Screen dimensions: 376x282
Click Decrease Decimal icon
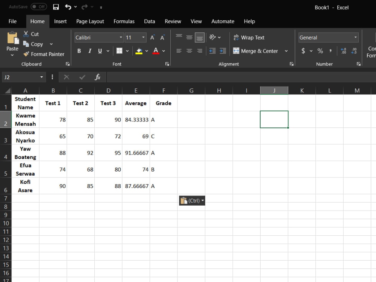354,51
